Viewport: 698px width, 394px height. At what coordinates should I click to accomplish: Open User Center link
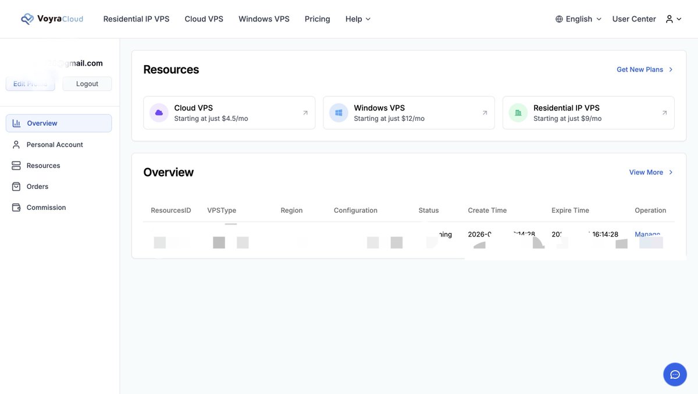[x=634, y=19]
